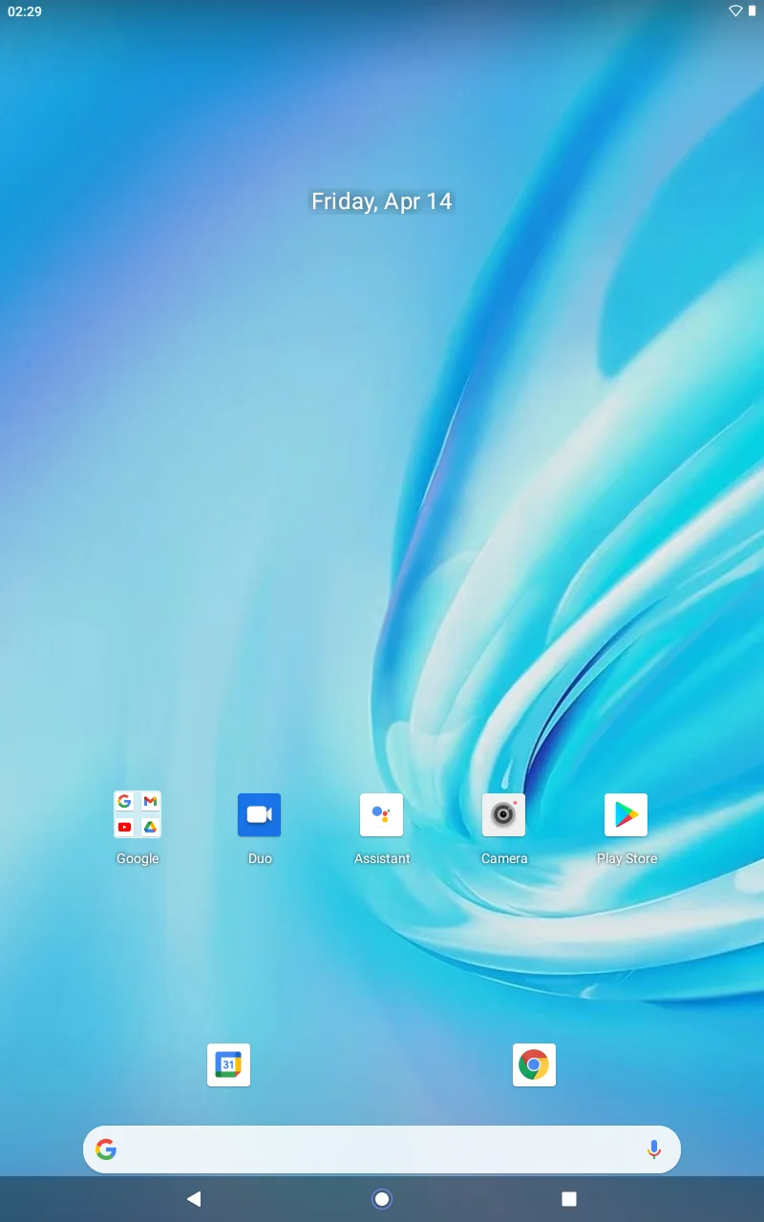Open Google Assistant app
764x1222 pixels.
coord(382,814)
